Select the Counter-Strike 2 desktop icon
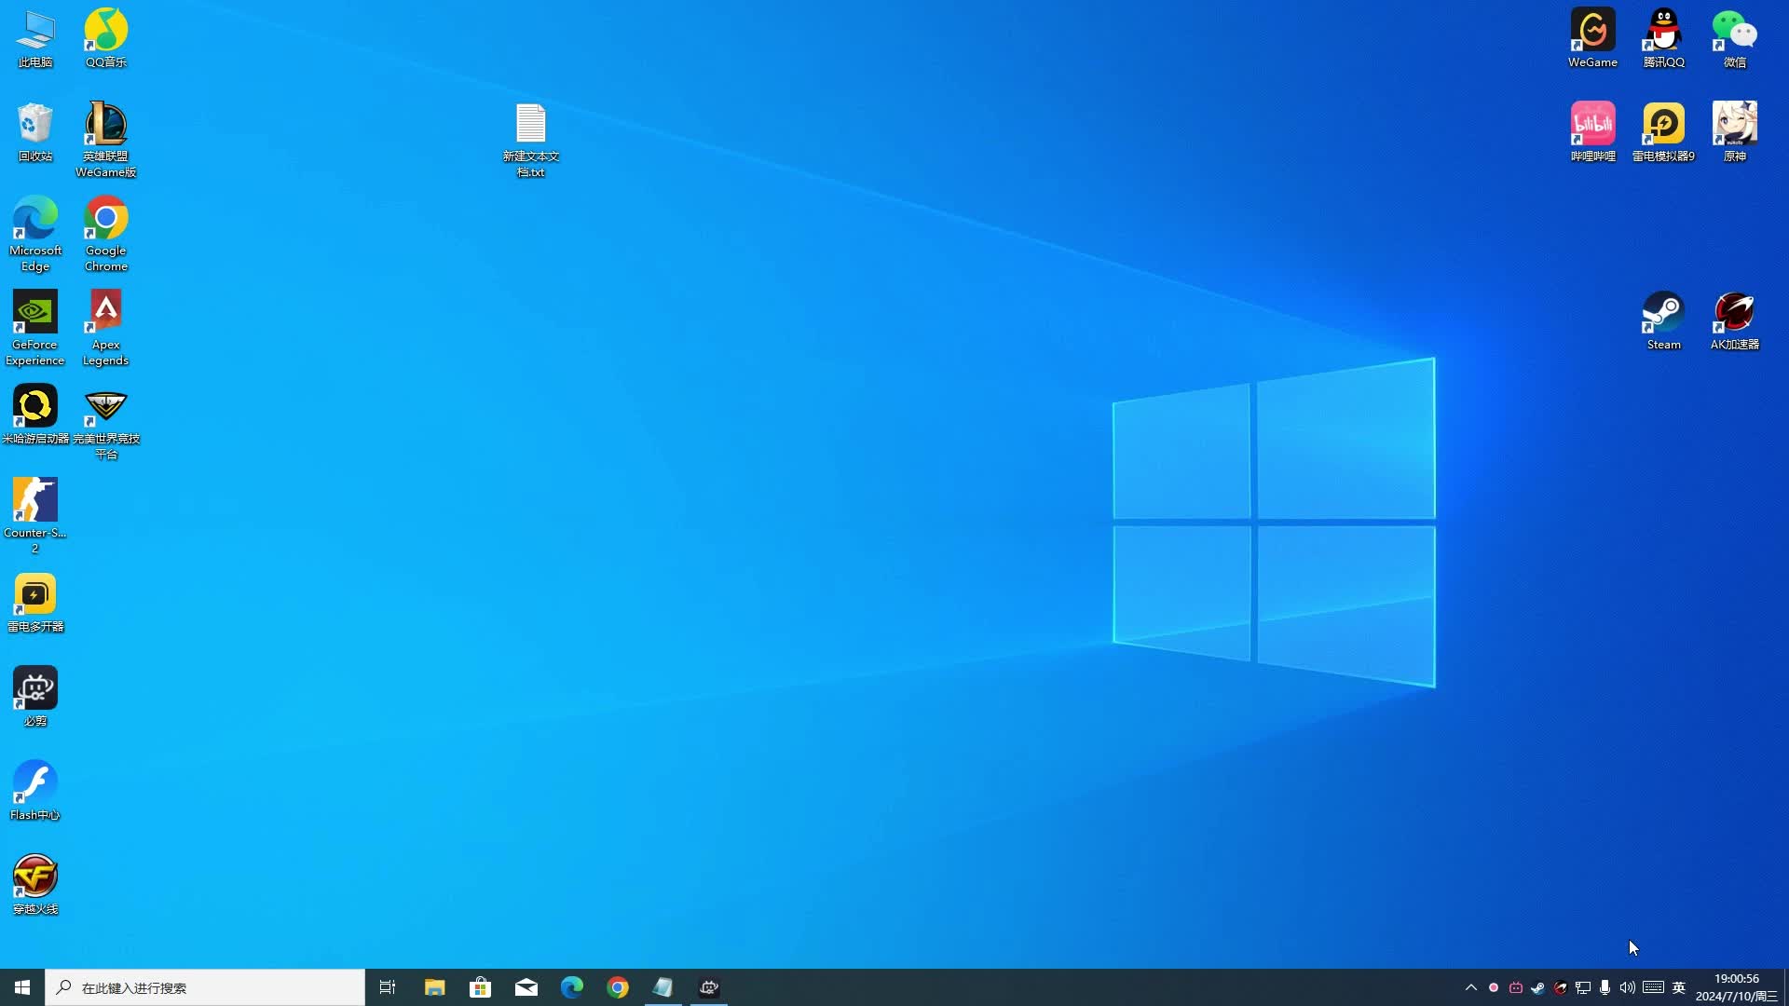1789x1006 pixels. pyautogui.click(x=35, y=516)
